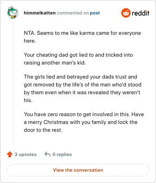Image resolution: width=156 pixels, height=183 pixels.
Task: Click the reddit wordmark text
Action: (140, 13)
